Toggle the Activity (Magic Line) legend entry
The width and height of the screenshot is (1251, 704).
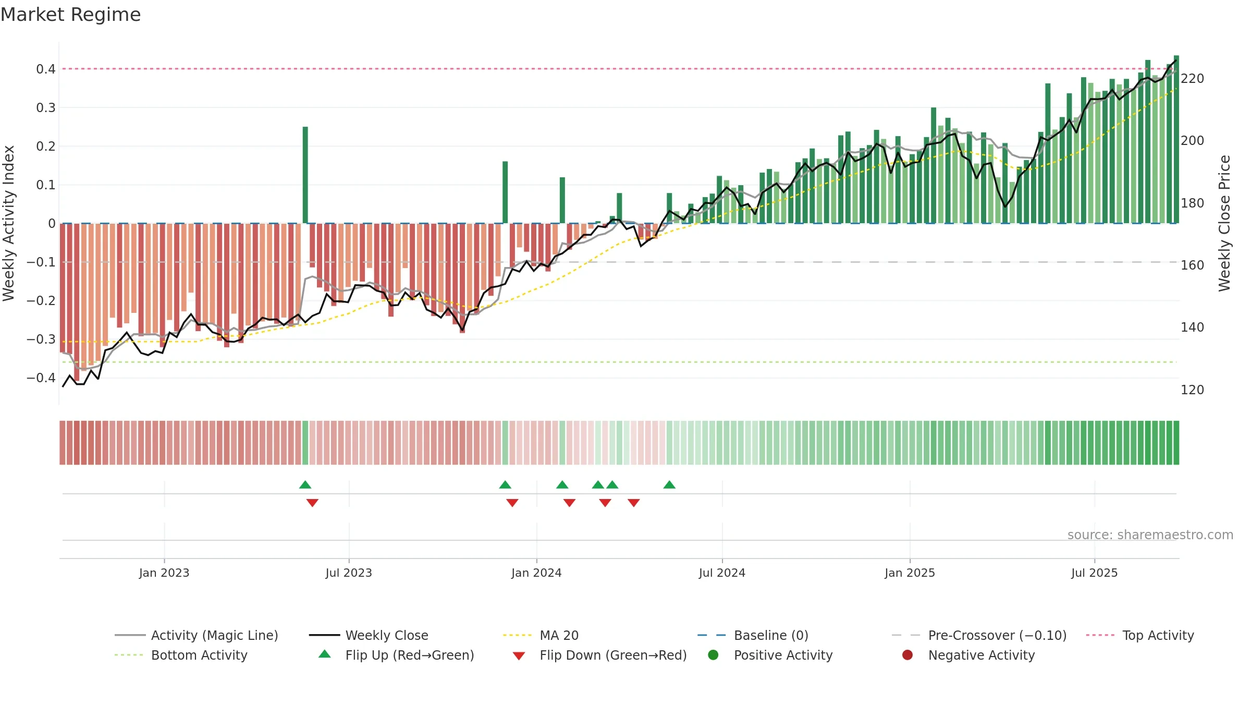point(197,635)
